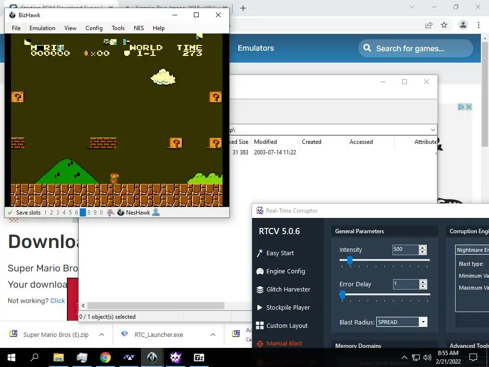Open Chrome three-dot menu
The image size is (489, 367).
478,25
